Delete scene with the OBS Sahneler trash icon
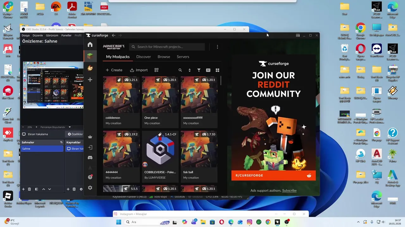Image resolution: width=405 pixels, height=227 pixels. [x=29, y=189]
